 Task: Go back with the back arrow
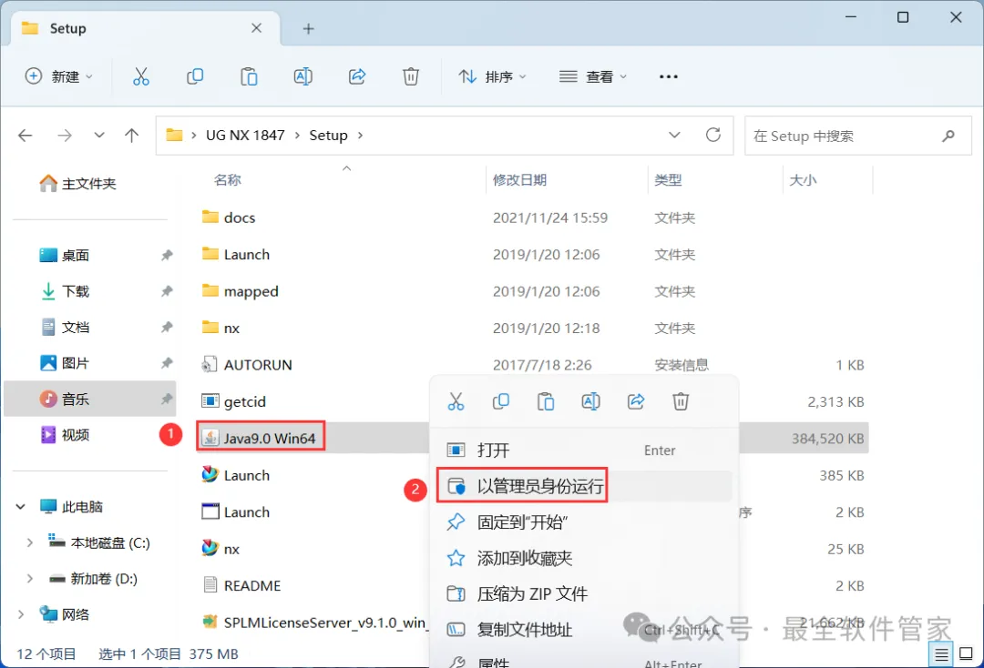(26, 136)
